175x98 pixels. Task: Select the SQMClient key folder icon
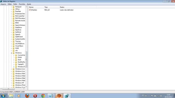[x=14, y=37]
